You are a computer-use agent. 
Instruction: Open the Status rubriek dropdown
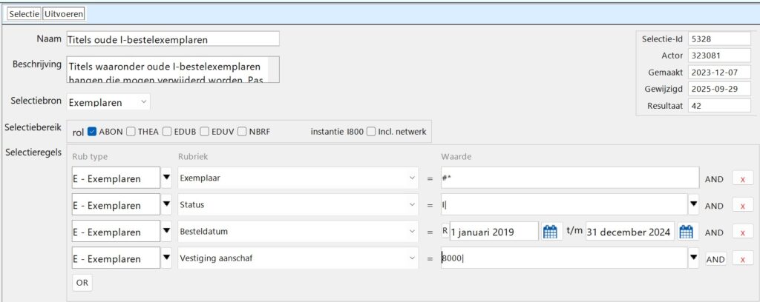tap(413, 205)
